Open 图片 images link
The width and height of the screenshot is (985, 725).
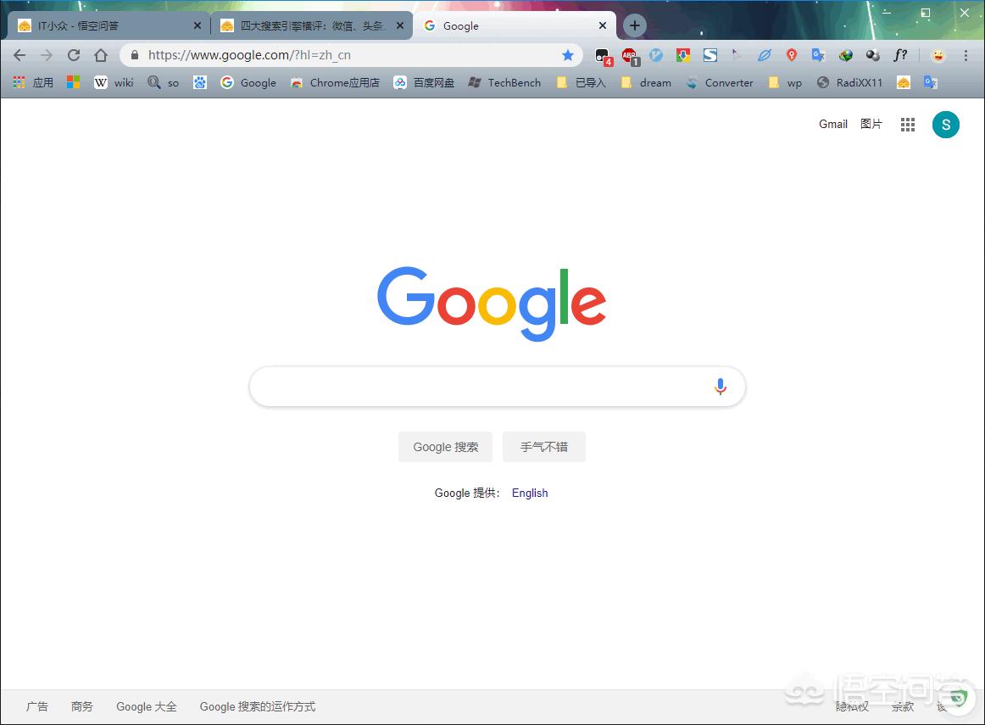click(871, 125)
